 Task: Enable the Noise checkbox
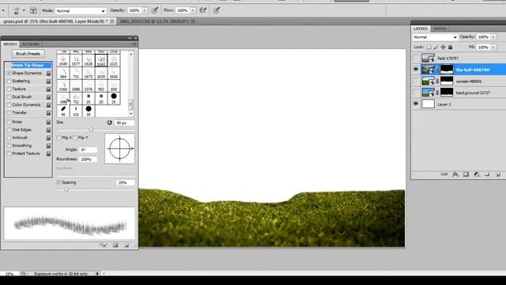click(x=9, y=122)
